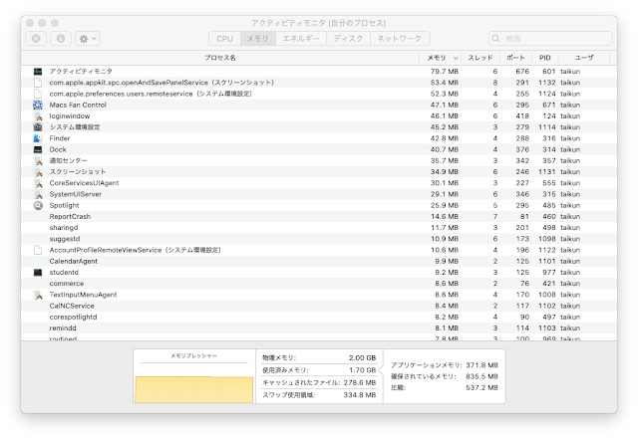Screen dimensions: 638x439
Task: Click the スワップ使用領域 334.8 MB entry
Action: pos(319,395)
